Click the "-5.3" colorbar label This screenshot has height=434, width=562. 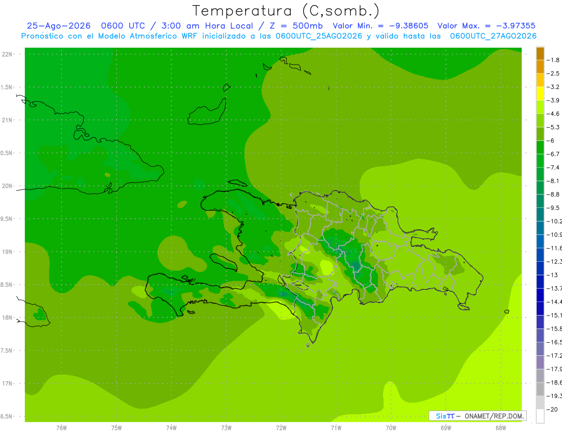[554, 127]
